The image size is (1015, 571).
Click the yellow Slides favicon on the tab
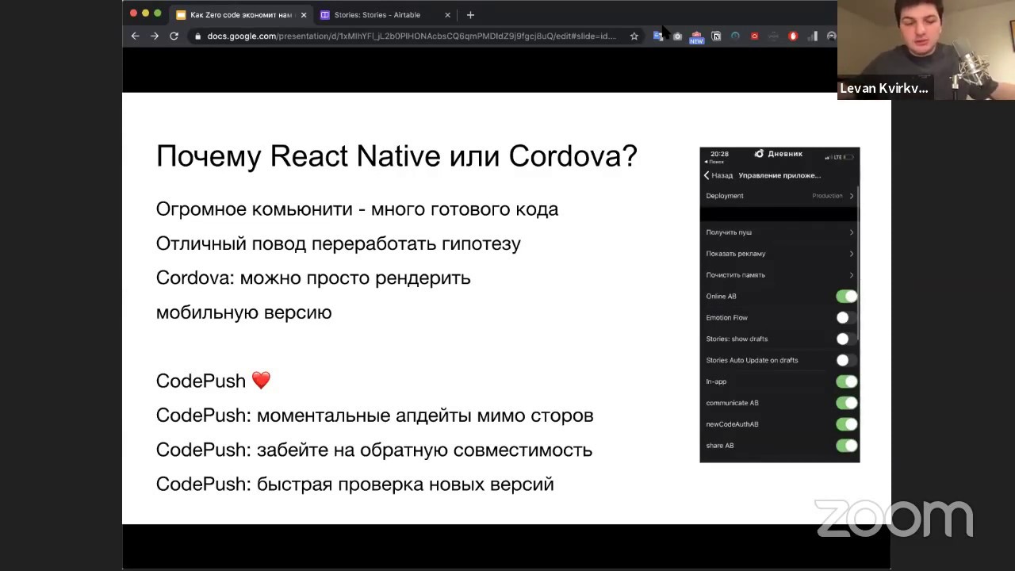point(181,14)
